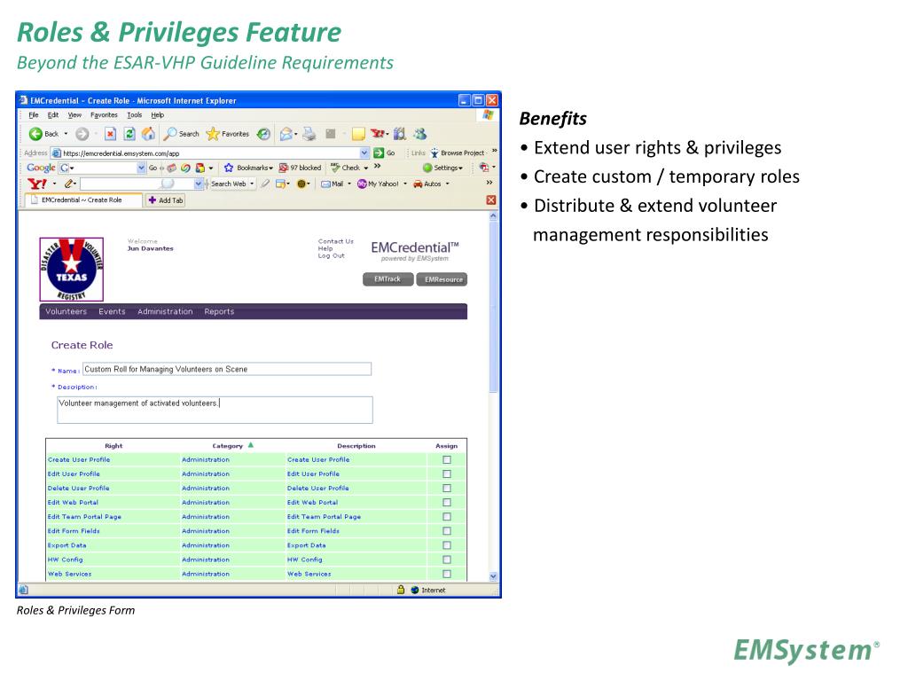Click the Add Tab button

point(166,200)
